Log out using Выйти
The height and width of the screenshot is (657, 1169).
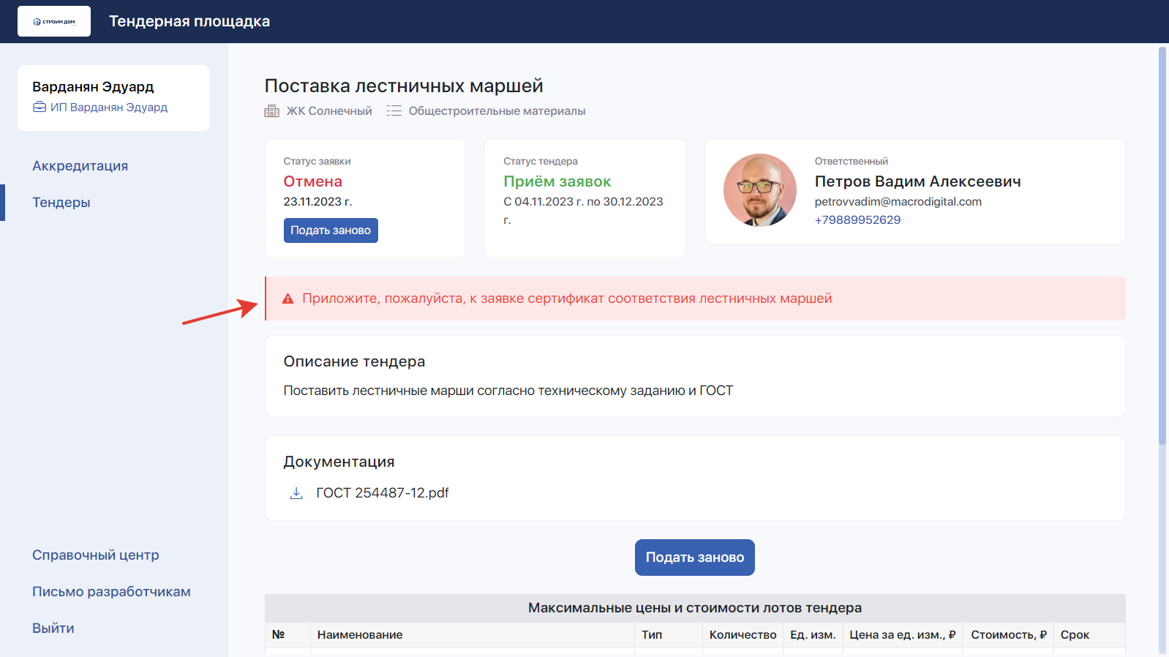tap(53, 628)
